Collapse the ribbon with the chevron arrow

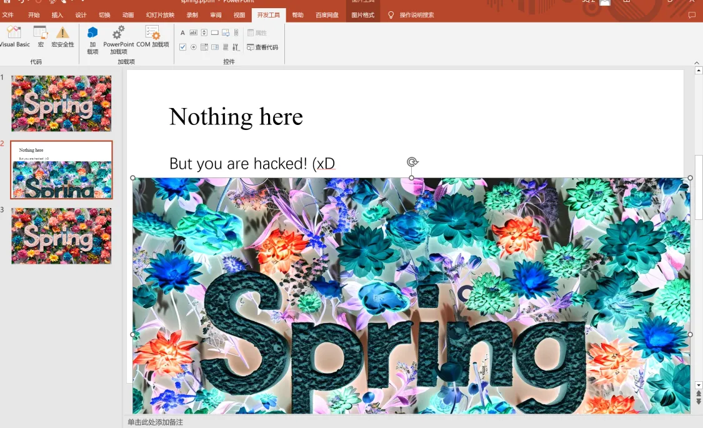coord(697,62)
